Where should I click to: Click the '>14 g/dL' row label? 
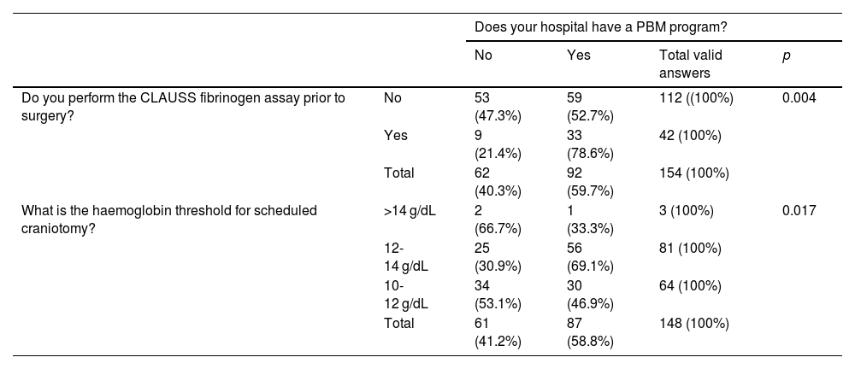[409, 210]
